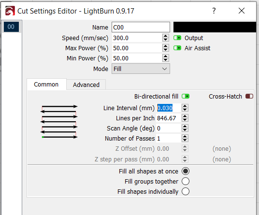The height and width of the screenshot is (215, 259).
Task: Click the LightBurn app icon in title bar
Action: (x=10, y=11)
